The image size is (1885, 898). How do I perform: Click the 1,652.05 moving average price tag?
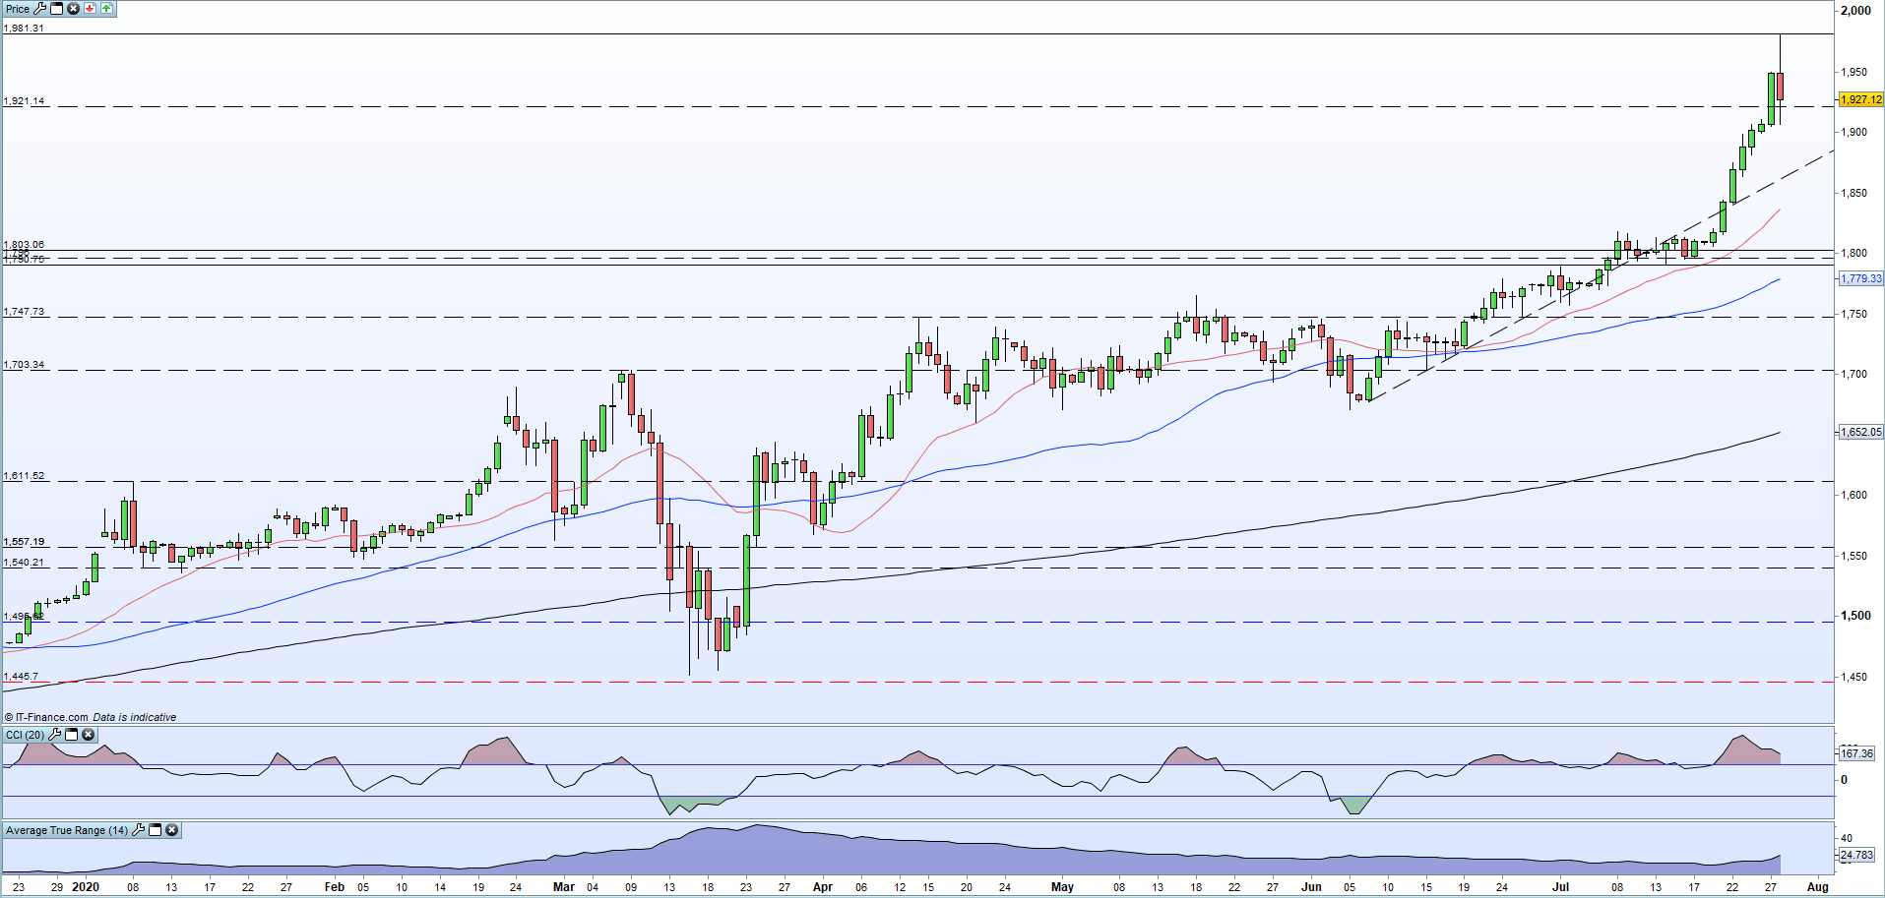pyautogui.click(x=1860, y=432)
